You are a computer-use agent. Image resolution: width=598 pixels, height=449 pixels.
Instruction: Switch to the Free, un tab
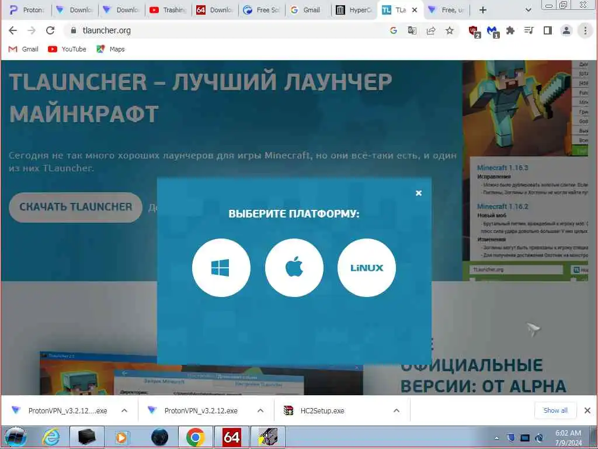click(446, 10)
